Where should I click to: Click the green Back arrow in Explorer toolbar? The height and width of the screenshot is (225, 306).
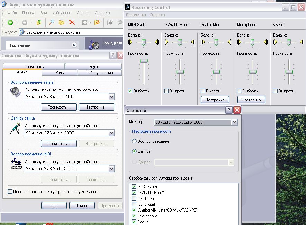[x=10, y=23]
